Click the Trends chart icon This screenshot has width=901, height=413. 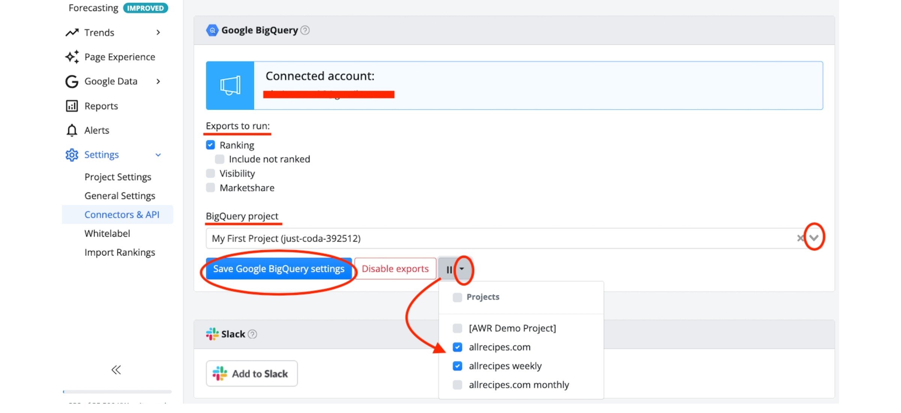(72, 33)
